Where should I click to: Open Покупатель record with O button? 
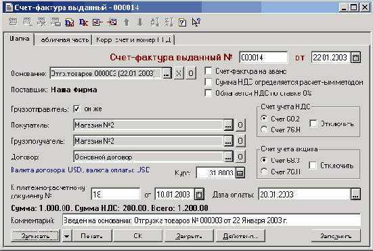click(240, 125)
